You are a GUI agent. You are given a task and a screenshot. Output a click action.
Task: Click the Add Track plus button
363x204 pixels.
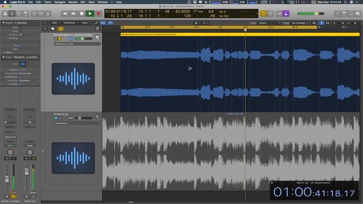pyautogui.click(x=45, y=29)
